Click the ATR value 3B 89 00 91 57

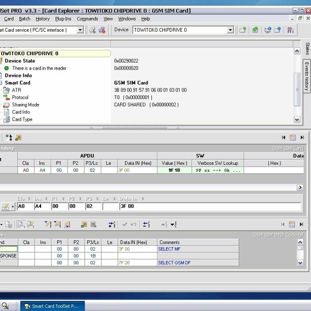151,90
